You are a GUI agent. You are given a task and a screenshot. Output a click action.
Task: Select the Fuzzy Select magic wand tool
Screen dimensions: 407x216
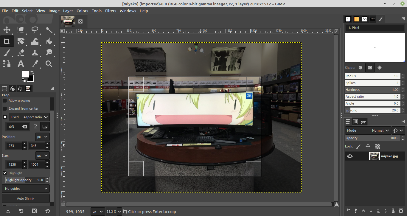49,30
